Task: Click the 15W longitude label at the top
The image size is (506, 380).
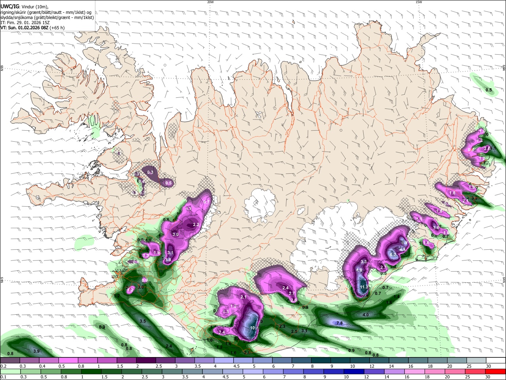Action: [418, 2]
